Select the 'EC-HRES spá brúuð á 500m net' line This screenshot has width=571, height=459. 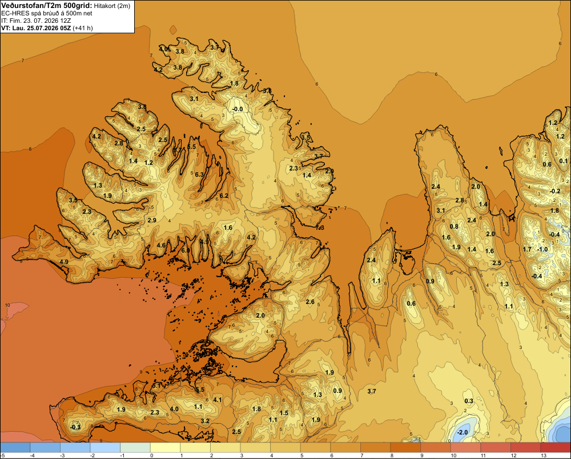47,13
